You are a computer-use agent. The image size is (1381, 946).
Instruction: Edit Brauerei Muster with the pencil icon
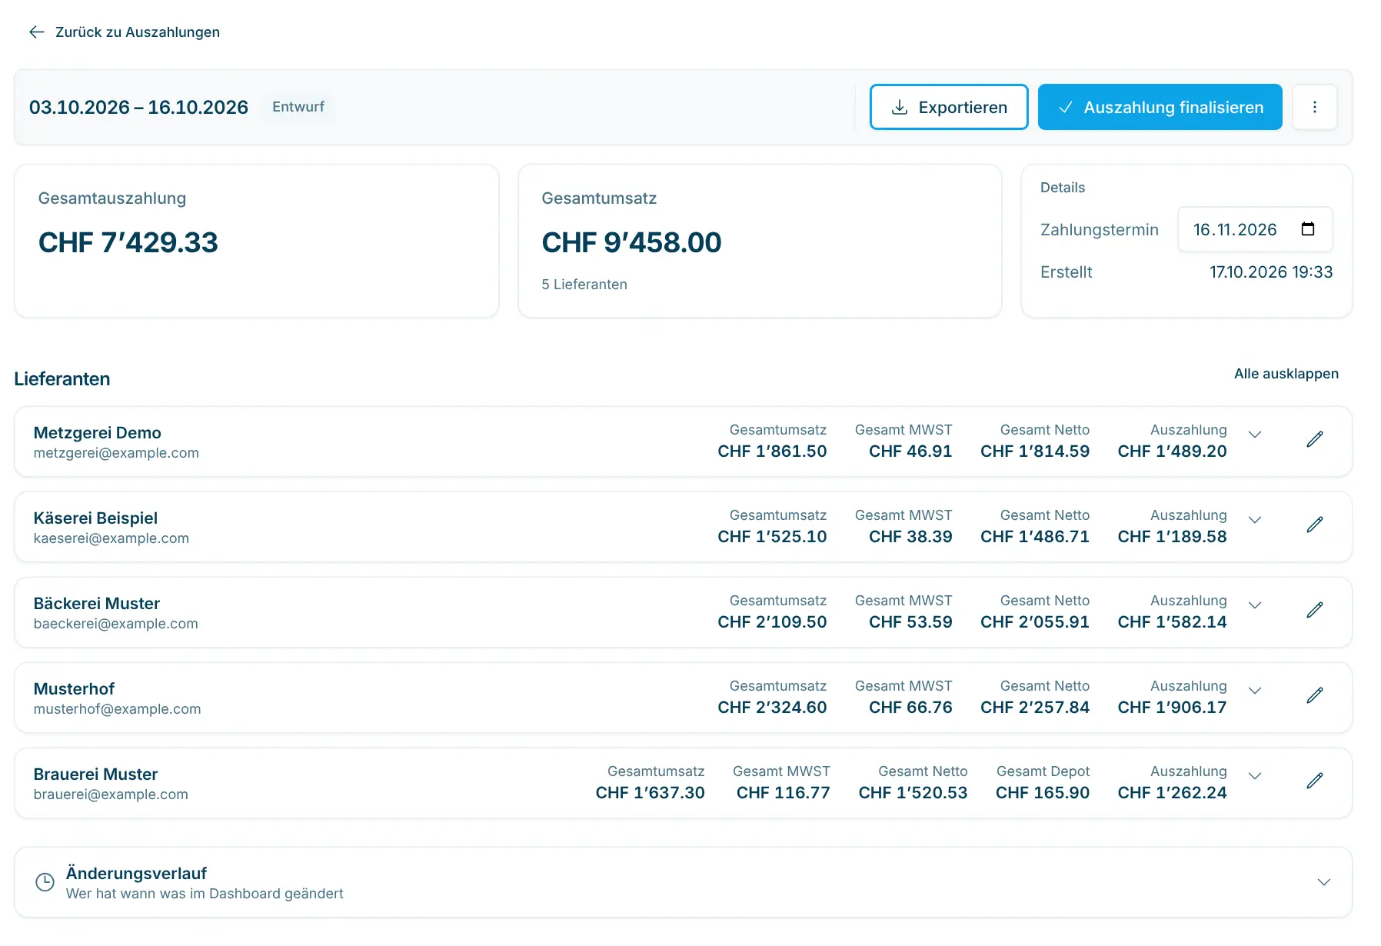click(1314, 781)
